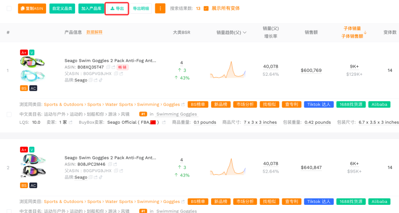Select the row 1 product checkbox
Image resolution: width=399 pixels, height=213 pixels.
pyautogui.click(x=9, y=115)
